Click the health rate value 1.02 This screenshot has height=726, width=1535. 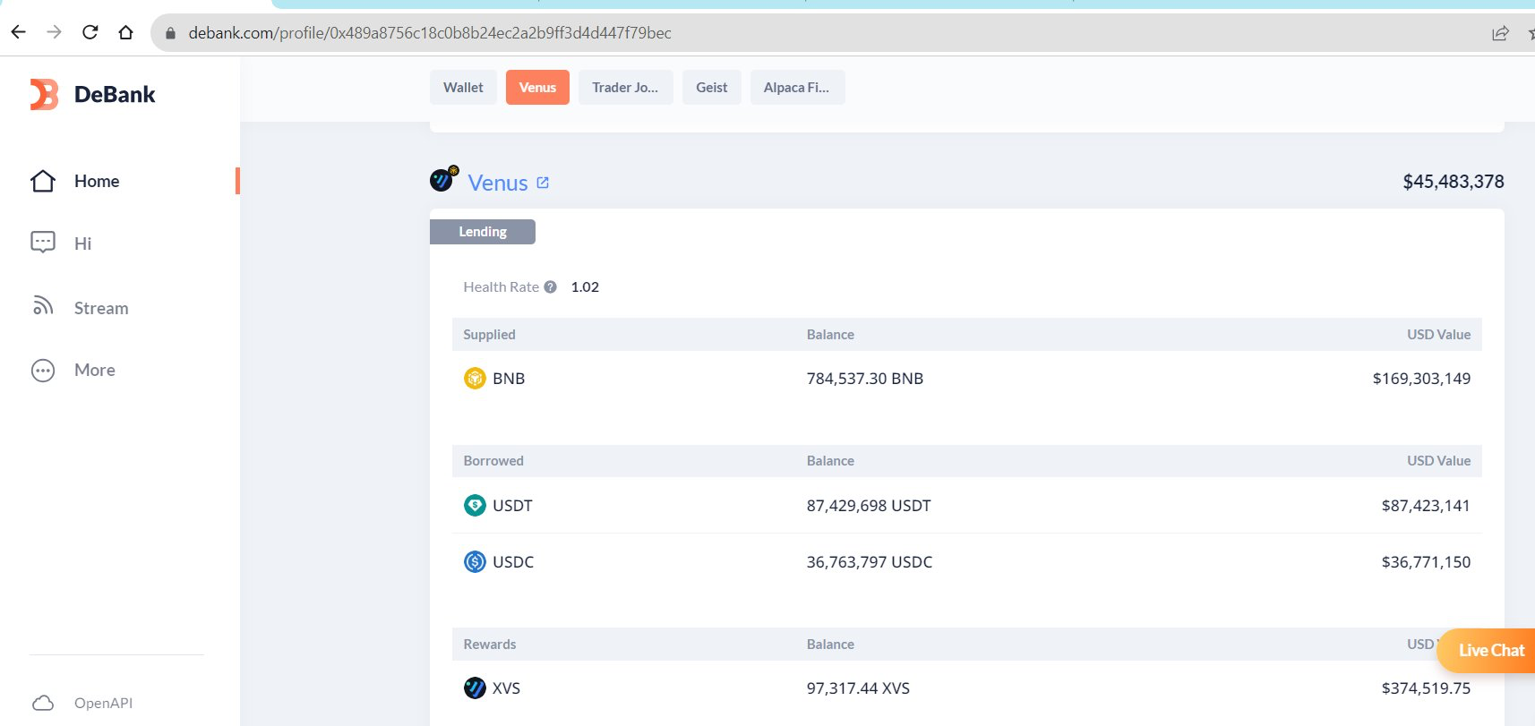coord(585,287)
